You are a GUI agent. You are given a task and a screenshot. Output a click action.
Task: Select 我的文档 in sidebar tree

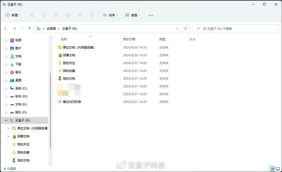click(x=23, y=160)
